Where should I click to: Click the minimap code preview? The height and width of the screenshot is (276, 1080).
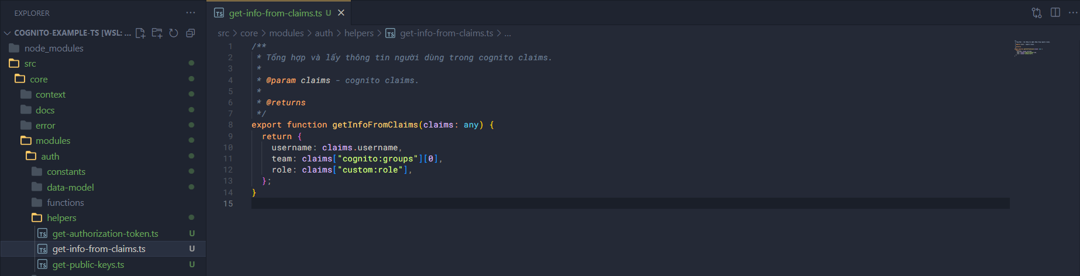pos(1032,48)
